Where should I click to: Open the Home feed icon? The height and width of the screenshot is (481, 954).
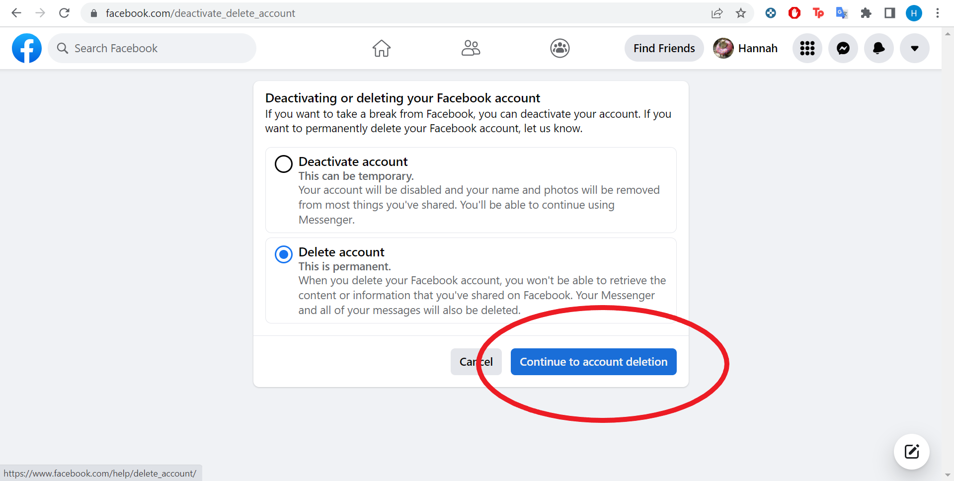tap(382, 48)
